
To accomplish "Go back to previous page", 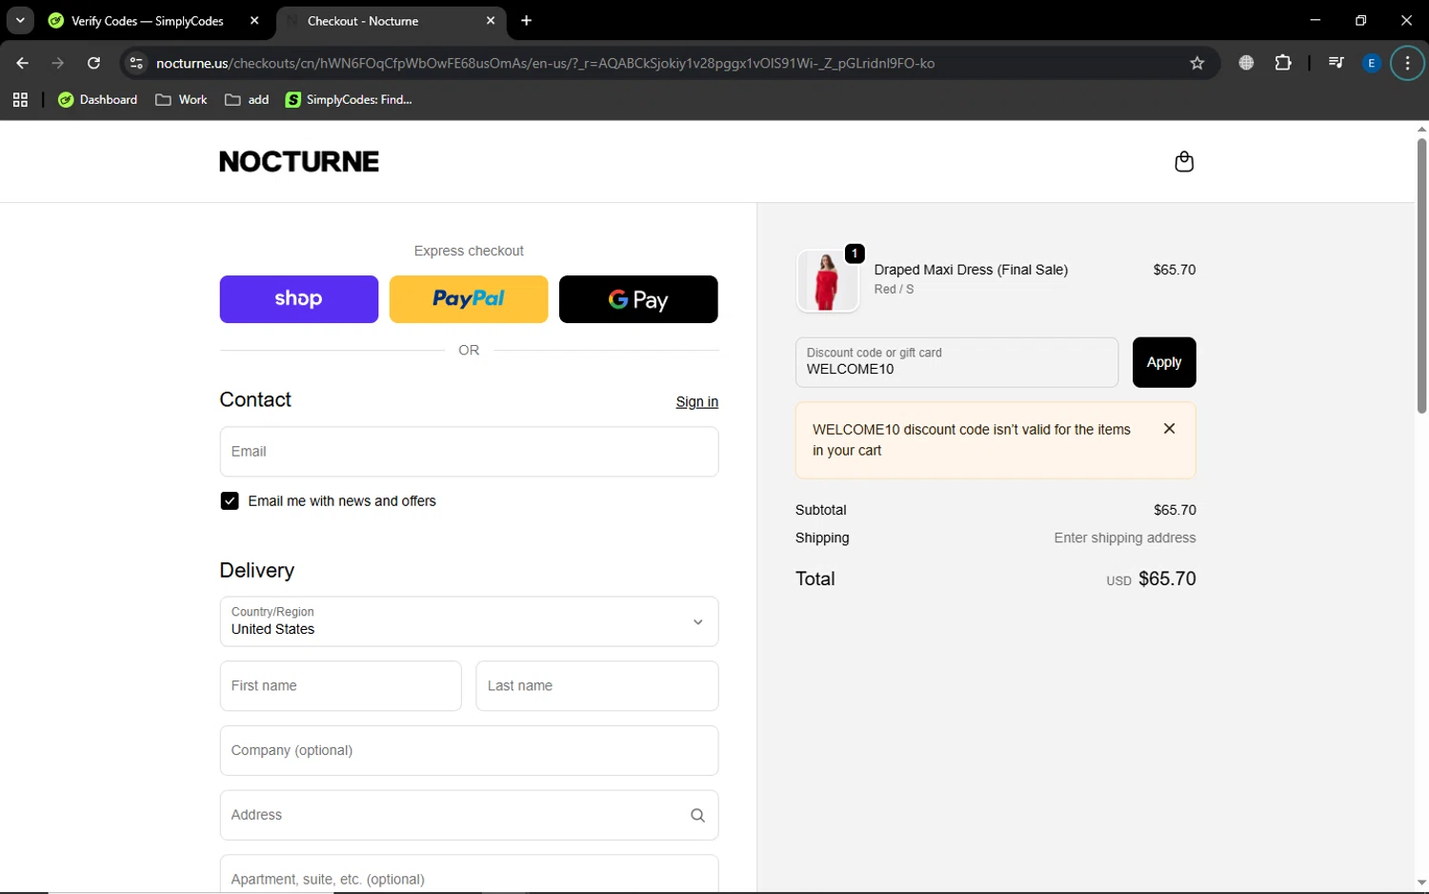I will [x=22, y=63].
